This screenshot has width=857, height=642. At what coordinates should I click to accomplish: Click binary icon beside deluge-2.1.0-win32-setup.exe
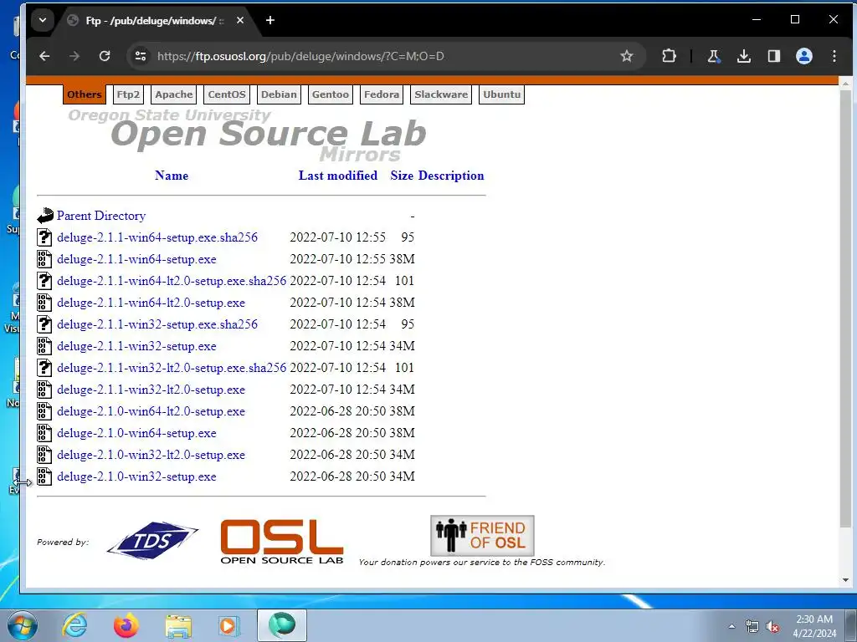click(44, 476)
